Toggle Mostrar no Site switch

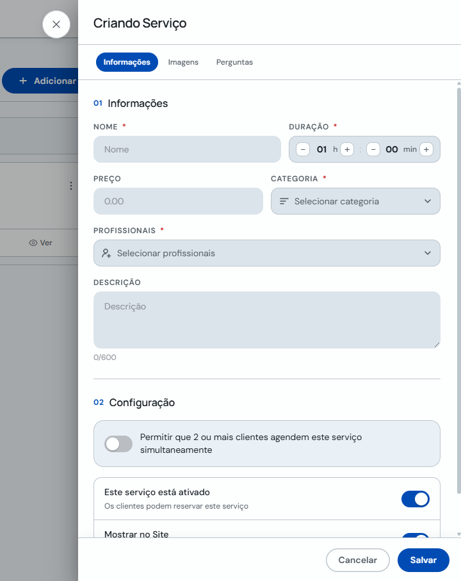416,536
